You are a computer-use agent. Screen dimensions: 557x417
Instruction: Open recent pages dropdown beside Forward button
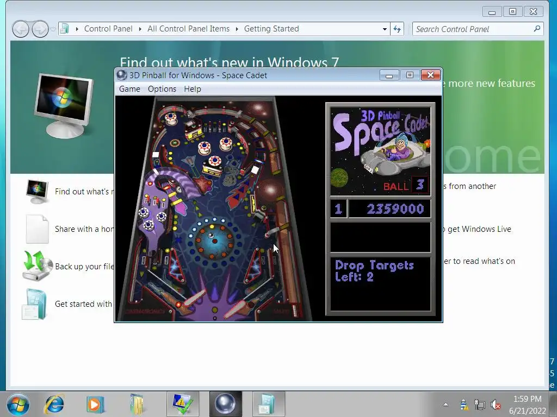53,29
